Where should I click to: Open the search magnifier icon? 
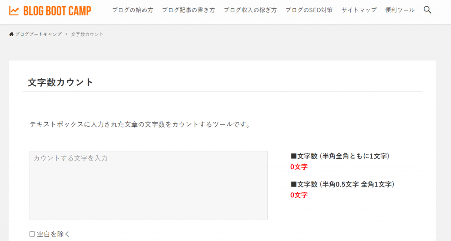click(x=427, y=10)
